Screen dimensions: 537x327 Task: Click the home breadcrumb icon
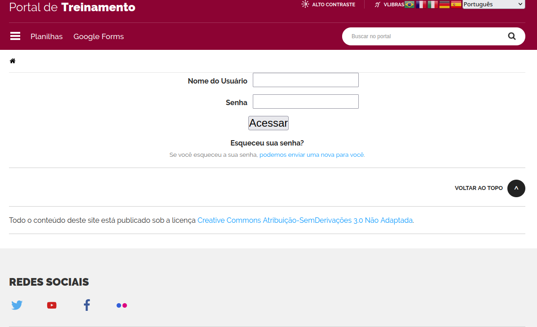pos(13,61)
